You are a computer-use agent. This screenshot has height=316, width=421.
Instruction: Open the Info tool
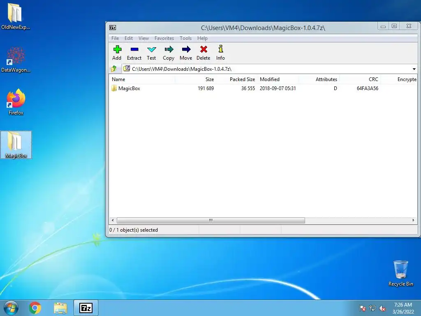tap(220, 52)
